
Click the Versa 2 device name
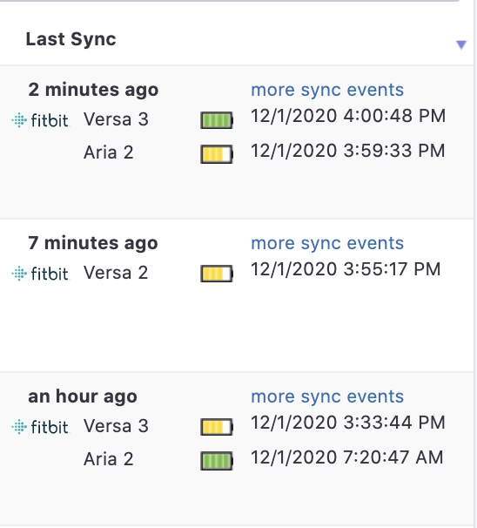click(116, 273)
